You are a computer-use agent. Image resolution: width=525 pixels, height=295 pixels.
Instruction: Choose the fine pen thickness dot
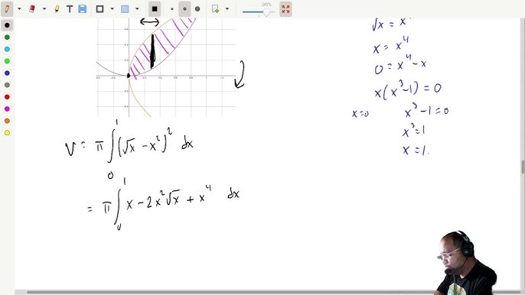[172, 9]
